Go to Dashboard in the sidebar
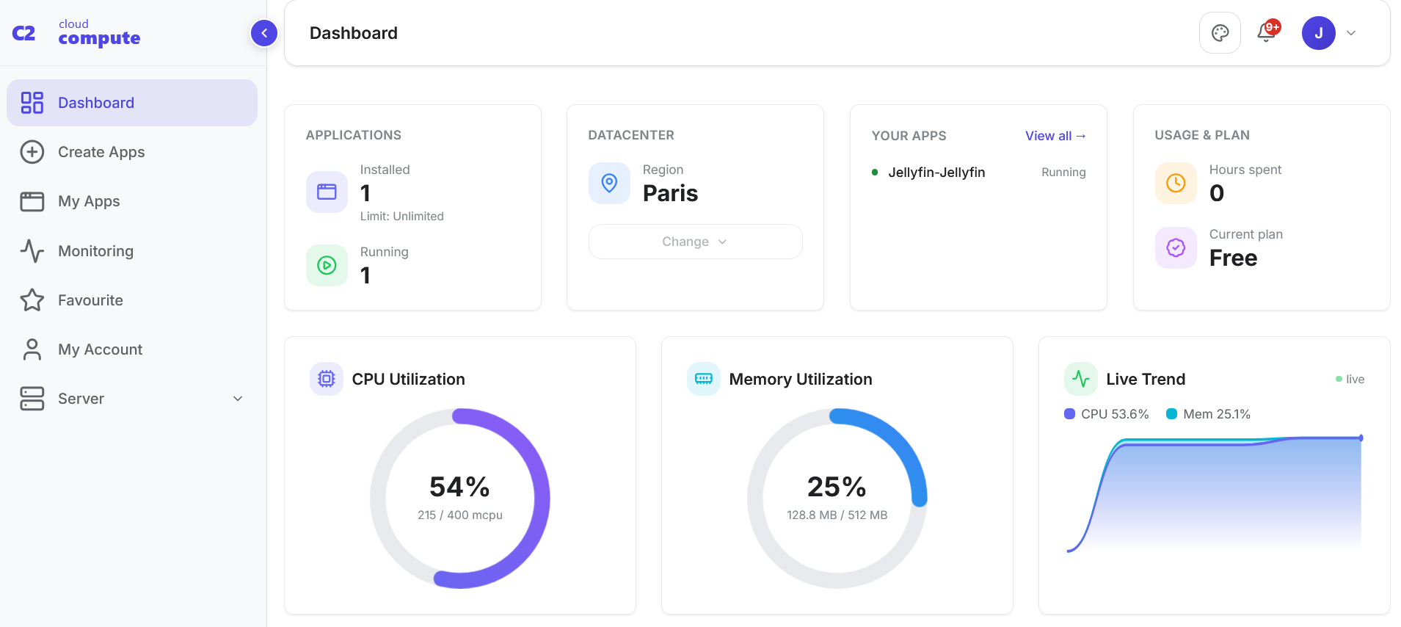 point(132,103)
